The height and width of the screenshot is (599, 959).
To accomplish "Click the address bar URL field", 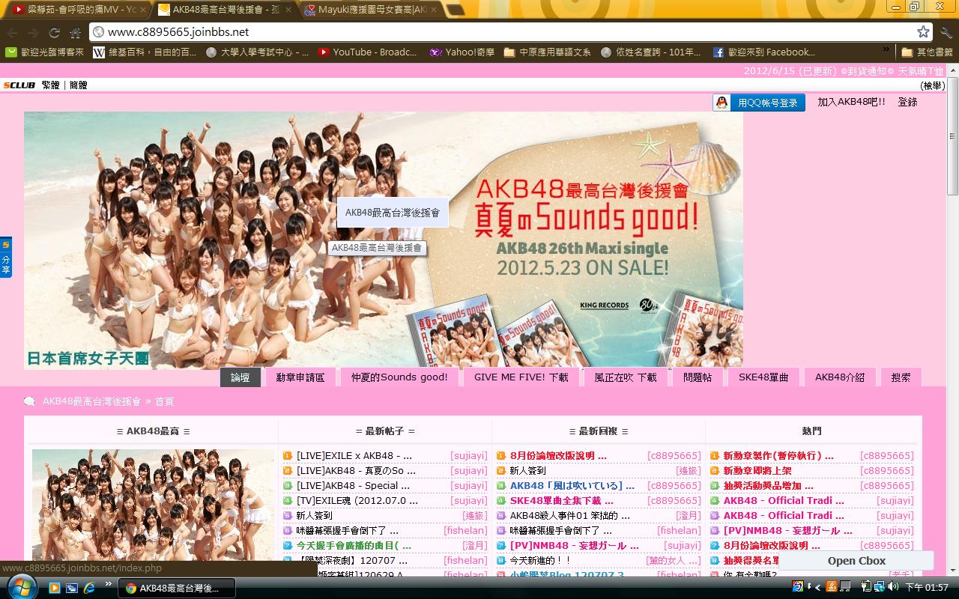I will tap(502, 32).
